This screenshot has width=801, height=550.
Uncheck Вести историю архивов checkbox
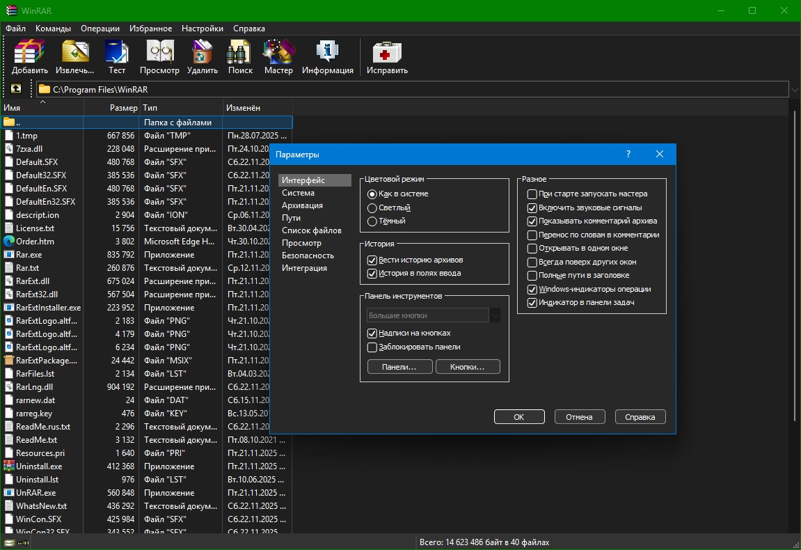point(372,260)
